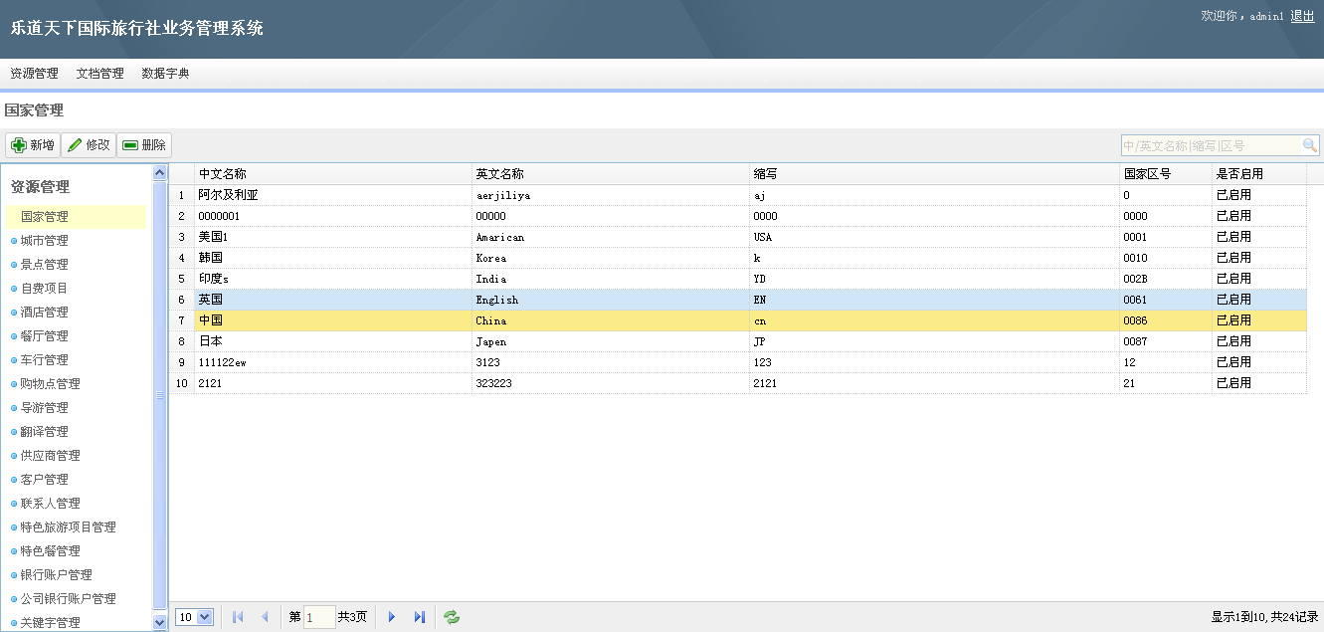Click the 323223 cell

click(x=611, y=383)
